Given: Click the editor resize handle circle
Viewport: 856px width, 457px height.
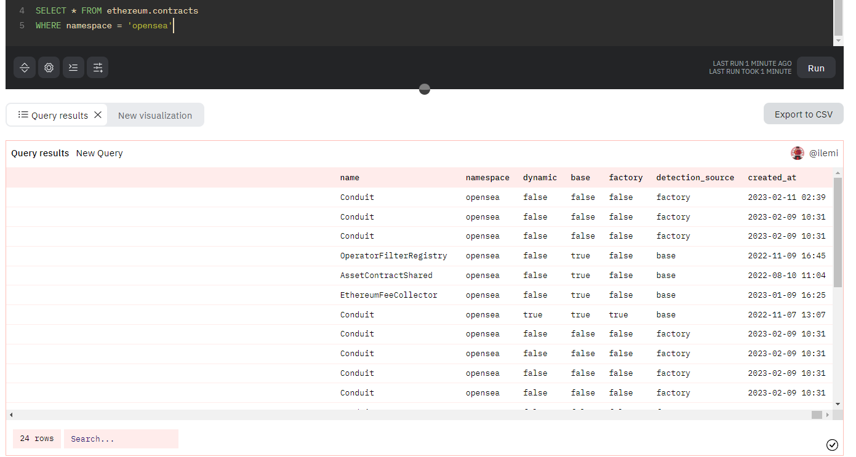Looking at the screenshot, I should click(x=425, y=89).
